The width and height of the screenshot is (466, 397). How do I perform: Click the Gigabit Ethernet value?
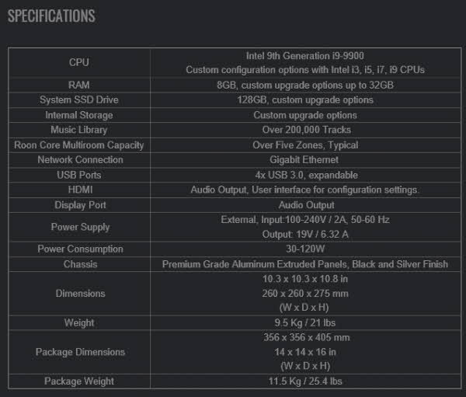(x=304, y=160)
